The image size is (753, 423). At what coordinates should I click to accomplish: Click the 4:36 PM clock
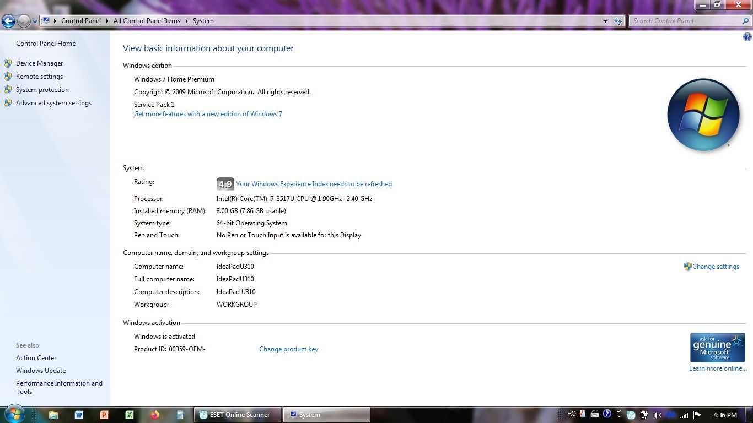[x=725, y=415]
